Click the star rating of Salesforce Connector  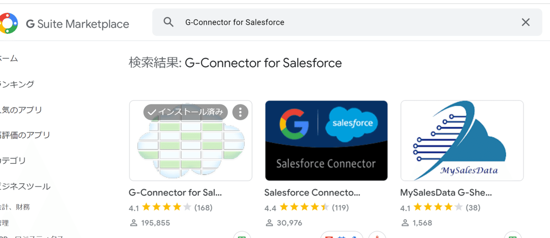pyautogui.click(x=304, y=208)
